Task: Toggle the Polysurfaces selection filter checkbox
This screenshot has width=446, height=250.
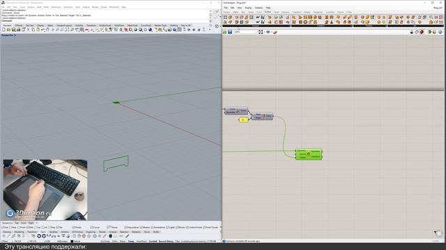Action: [125, 227]
